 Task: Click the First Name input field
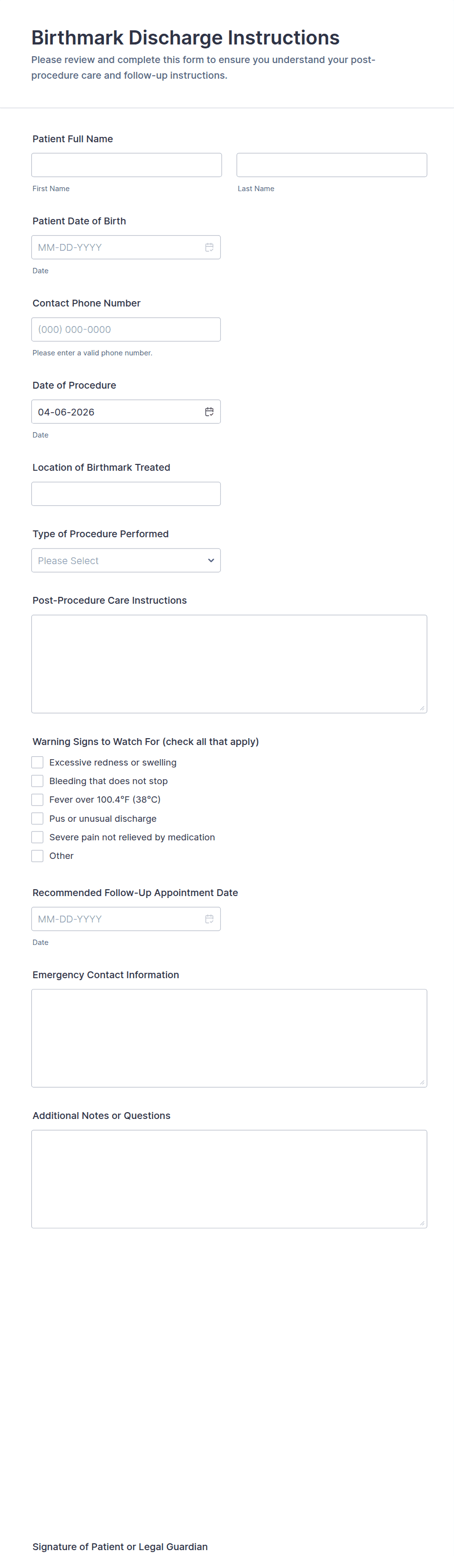(x=126, y=165)
